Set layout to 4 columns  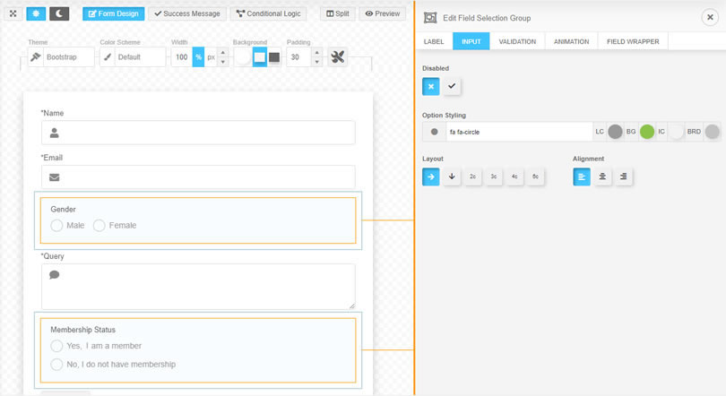pos(514,176)
